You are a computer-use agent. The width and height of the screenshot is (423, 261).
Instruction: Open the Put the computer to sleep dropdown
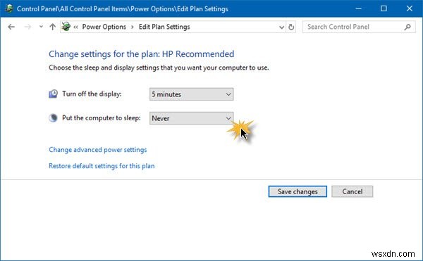192,118
